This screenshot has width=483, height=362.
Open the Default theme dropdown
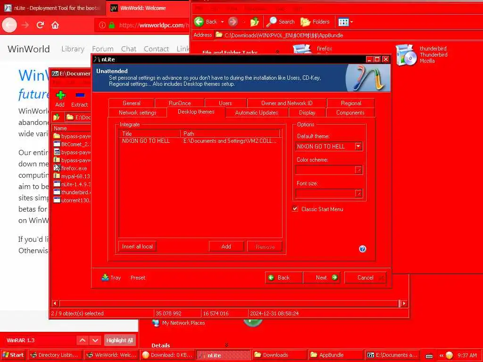point(358,146)
